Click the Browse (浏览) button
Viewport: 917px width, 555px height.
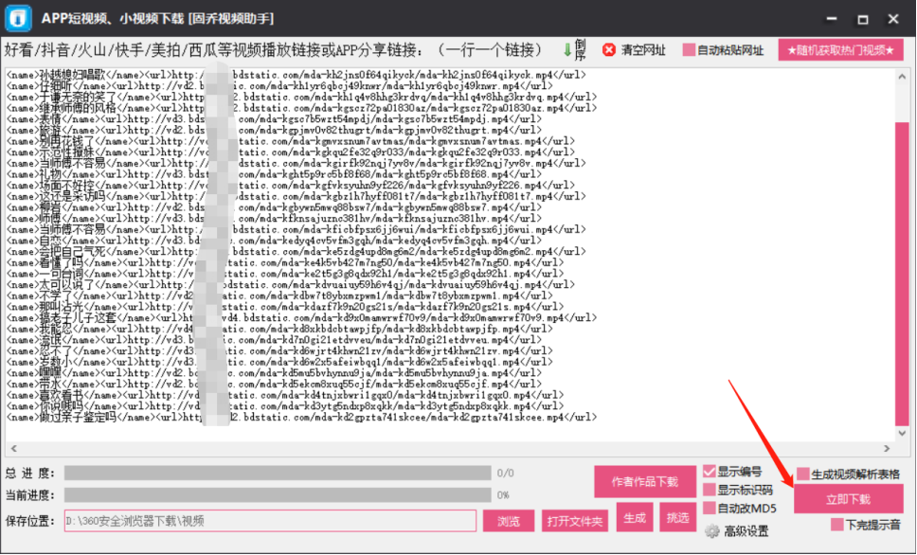click(509, 521)
